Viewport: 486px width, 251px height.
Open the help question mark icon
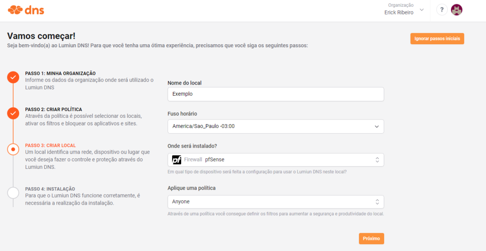pos(442,10)
